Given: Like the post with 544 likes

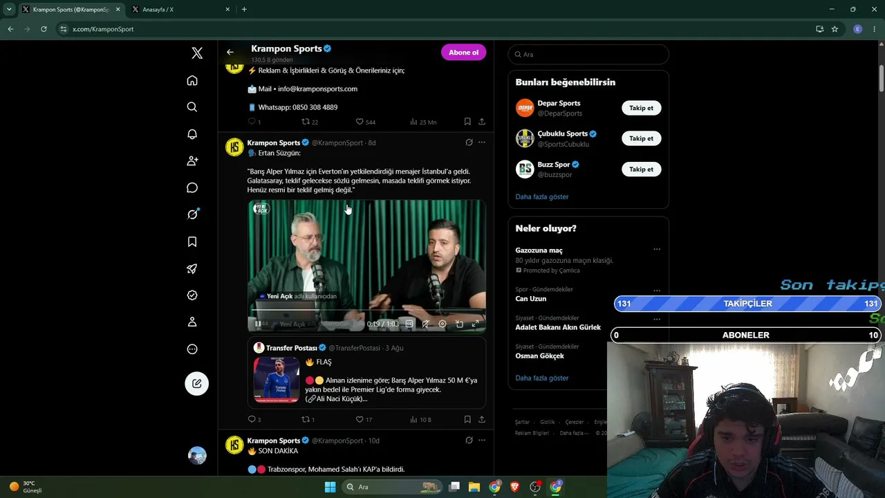Looking at the screenshot, I should (x=360, y=122).
